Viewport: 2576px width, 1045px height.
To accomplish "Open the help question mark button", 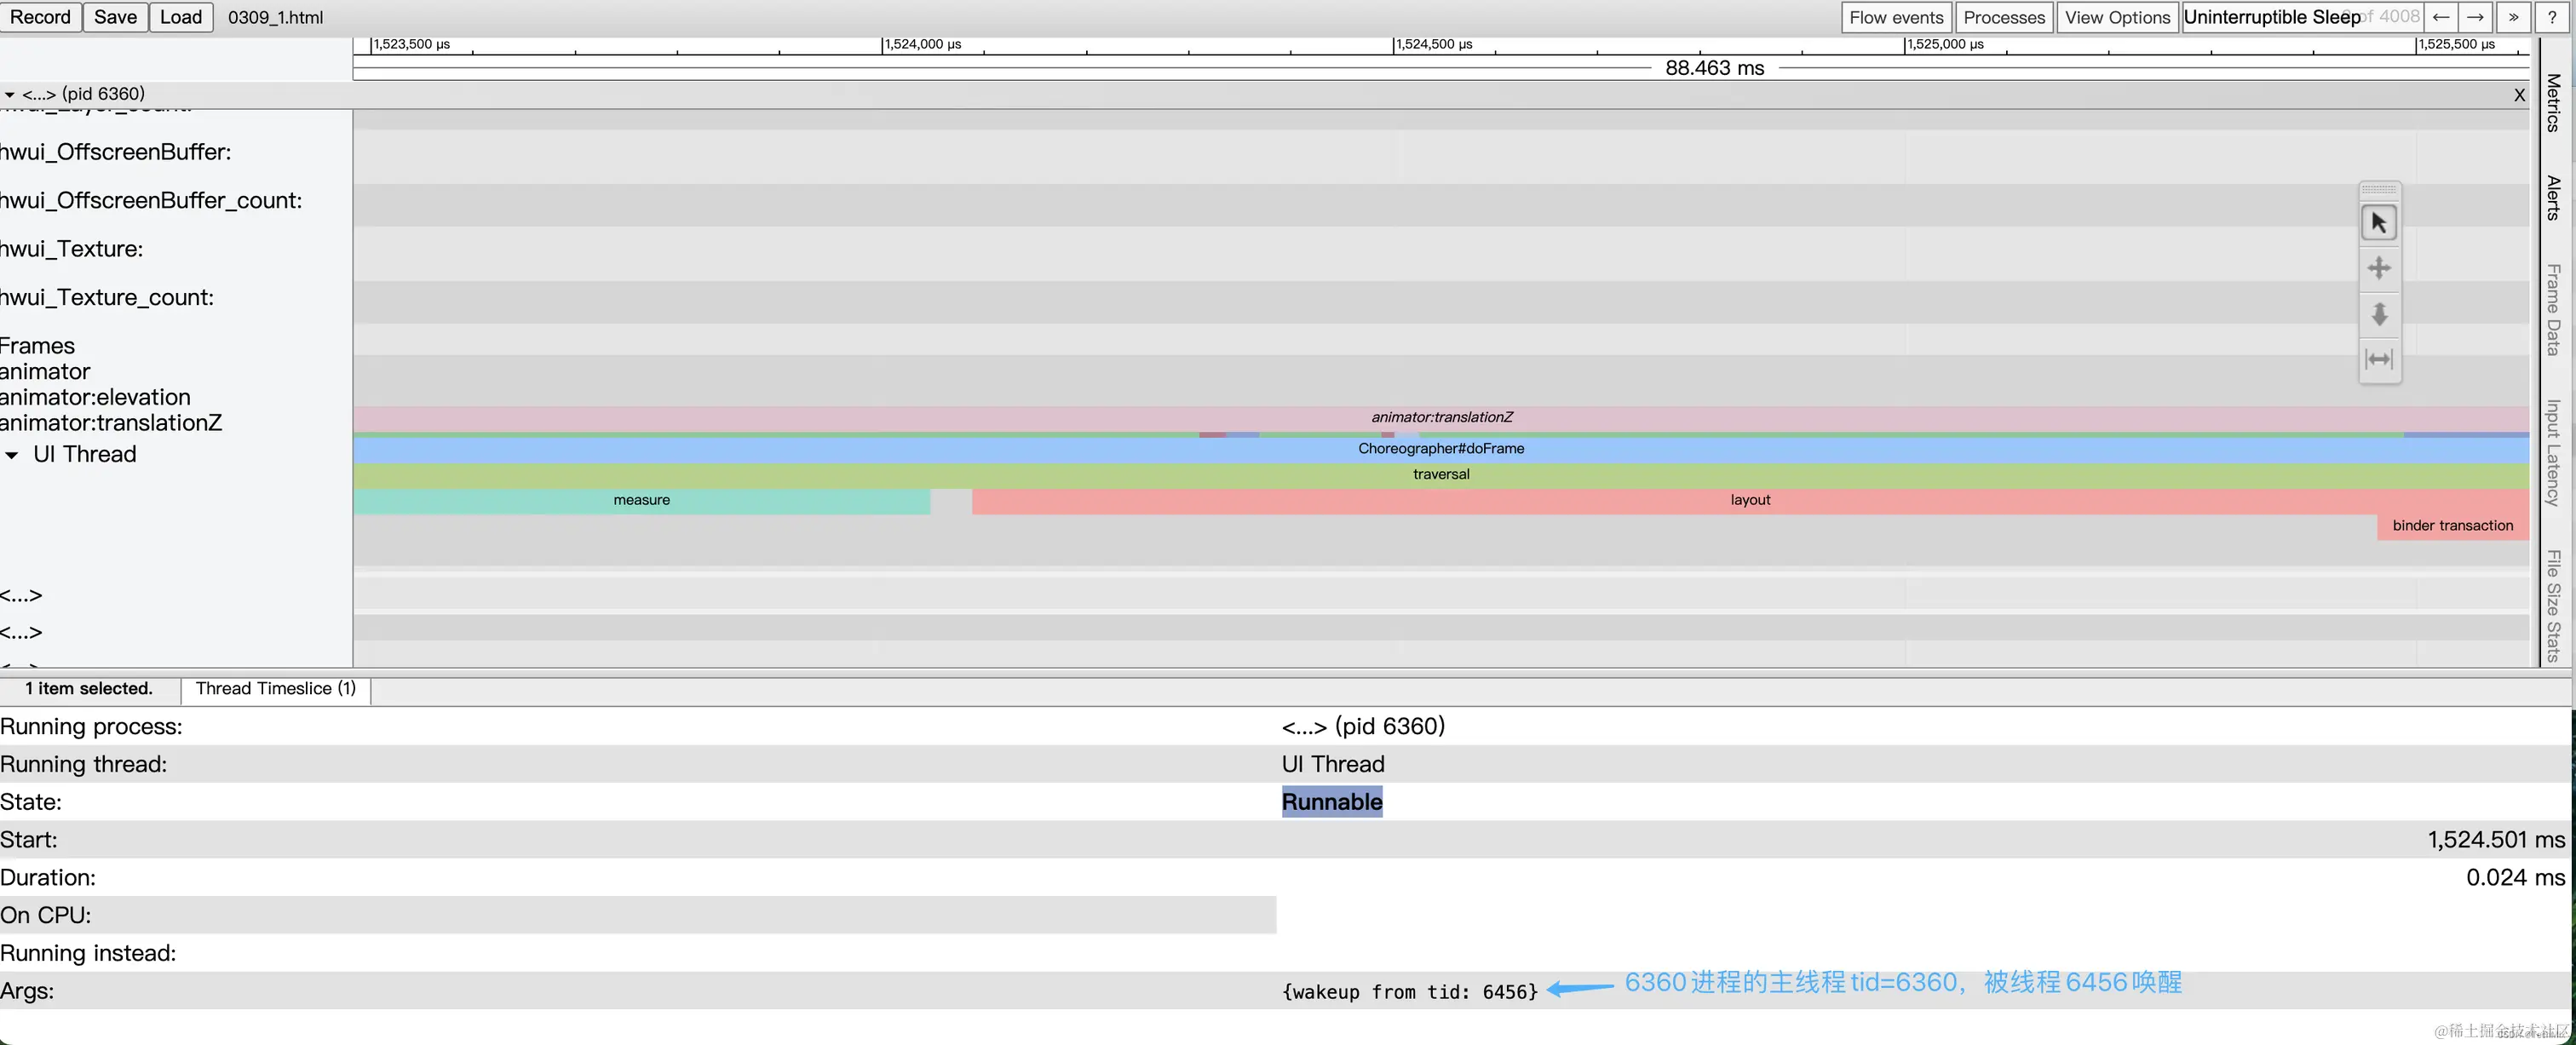I will (2552, 17).
